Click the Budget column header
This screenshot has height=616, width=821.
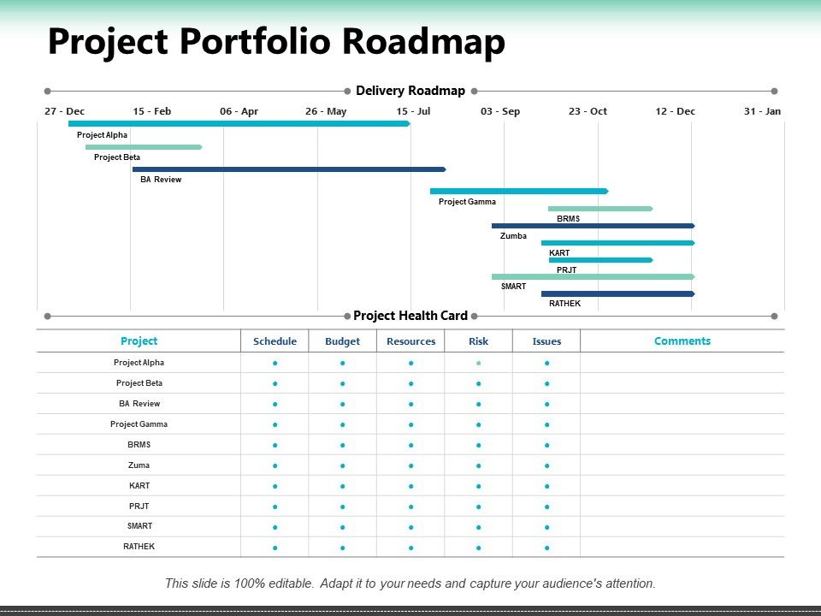[342, 341]
